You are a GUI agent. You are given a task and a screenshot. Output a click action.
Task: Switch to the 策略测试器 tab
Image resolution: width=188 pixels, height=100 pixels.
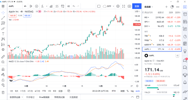click(x=59, y=97)
